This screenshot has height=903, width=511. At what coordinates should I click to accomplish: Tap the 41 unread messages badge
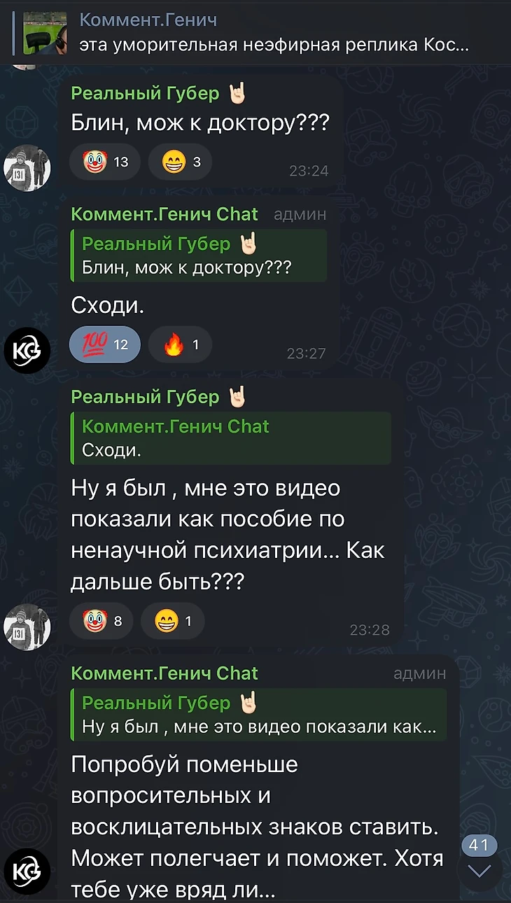coord(479,845)
